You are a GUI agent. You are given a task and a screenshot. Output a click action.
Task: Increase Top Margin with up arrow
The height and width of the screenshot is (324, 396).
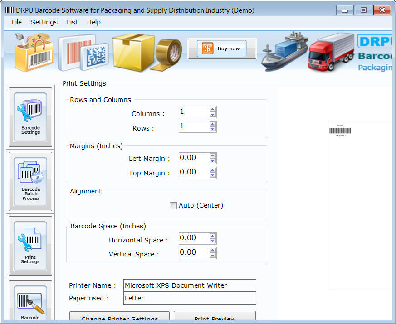click(213, 170)
